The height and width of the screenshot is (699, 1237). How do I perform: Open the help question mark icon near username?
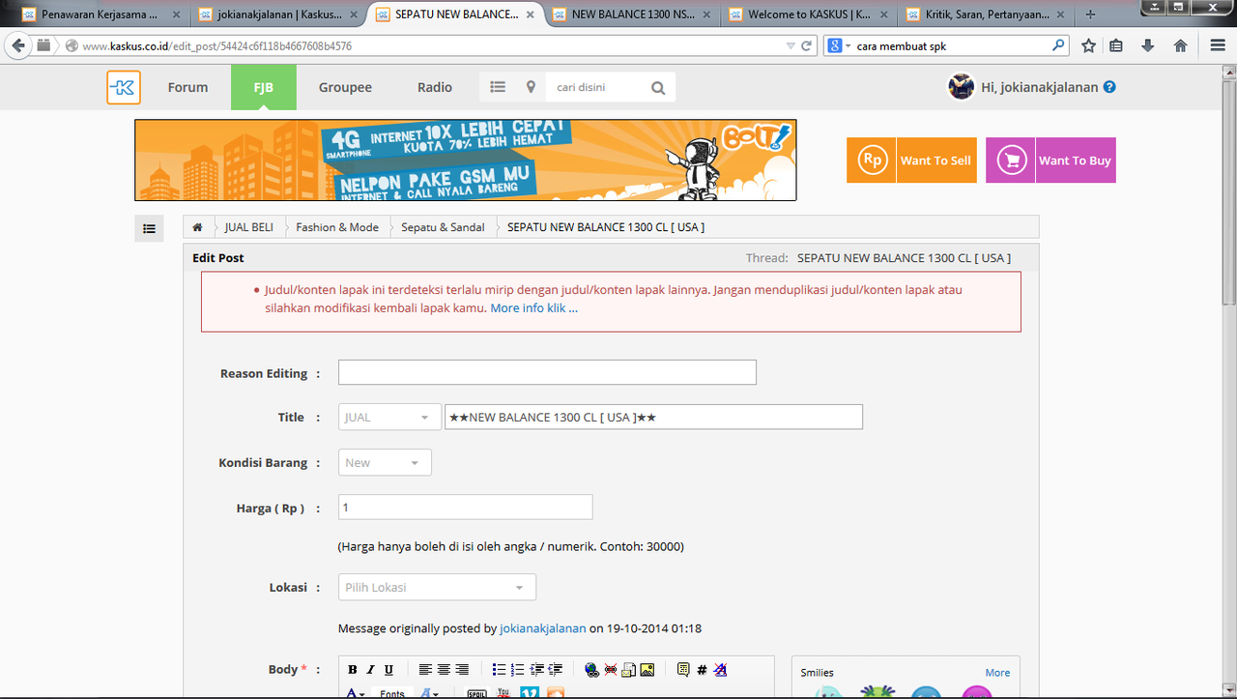pyautogui.click(x=1109, y=87)
